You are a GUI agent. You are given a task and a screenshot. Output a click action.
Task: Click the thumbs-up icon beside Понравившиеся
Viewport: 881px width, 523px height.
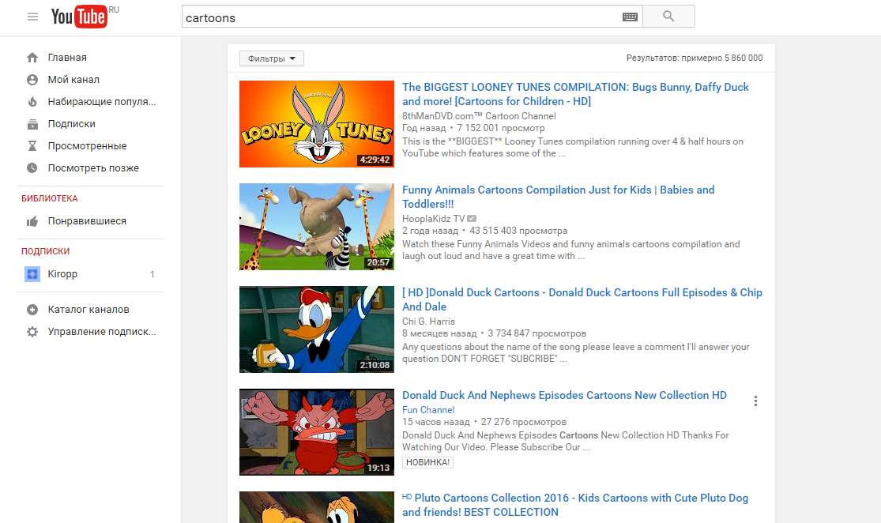pos(32,221)
